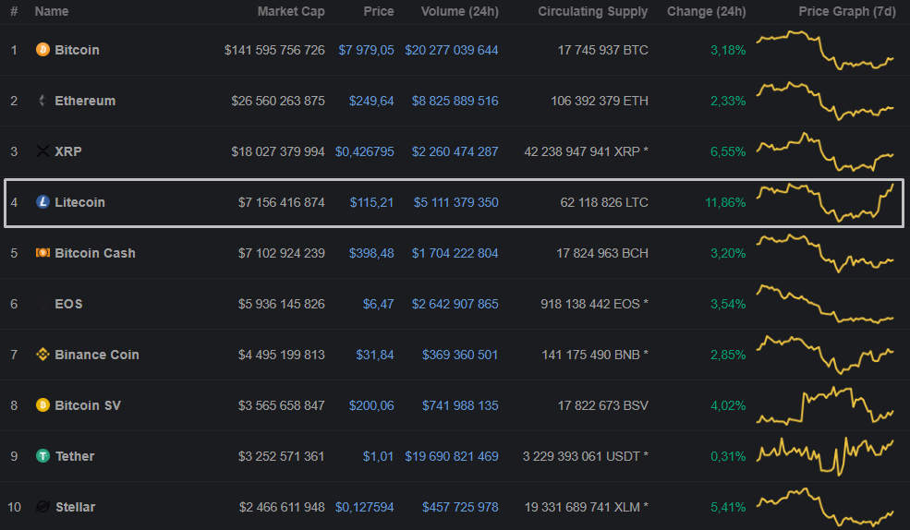This screenshot has height=530, width=910.
Task: Click Stellar volume $457 725 978
Action: pyautogui.click(x=460, y=507)
